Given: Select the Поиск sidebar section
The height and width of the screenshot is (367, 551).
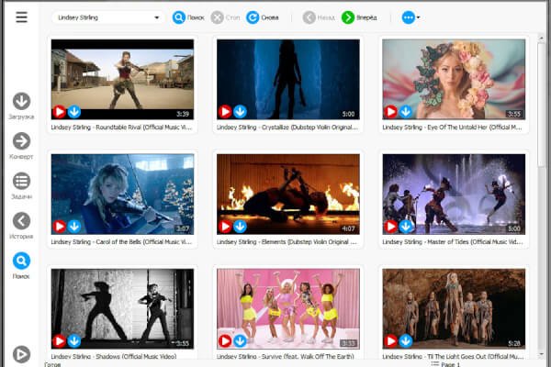Looking at the screenshot, I should click(21, 266).
